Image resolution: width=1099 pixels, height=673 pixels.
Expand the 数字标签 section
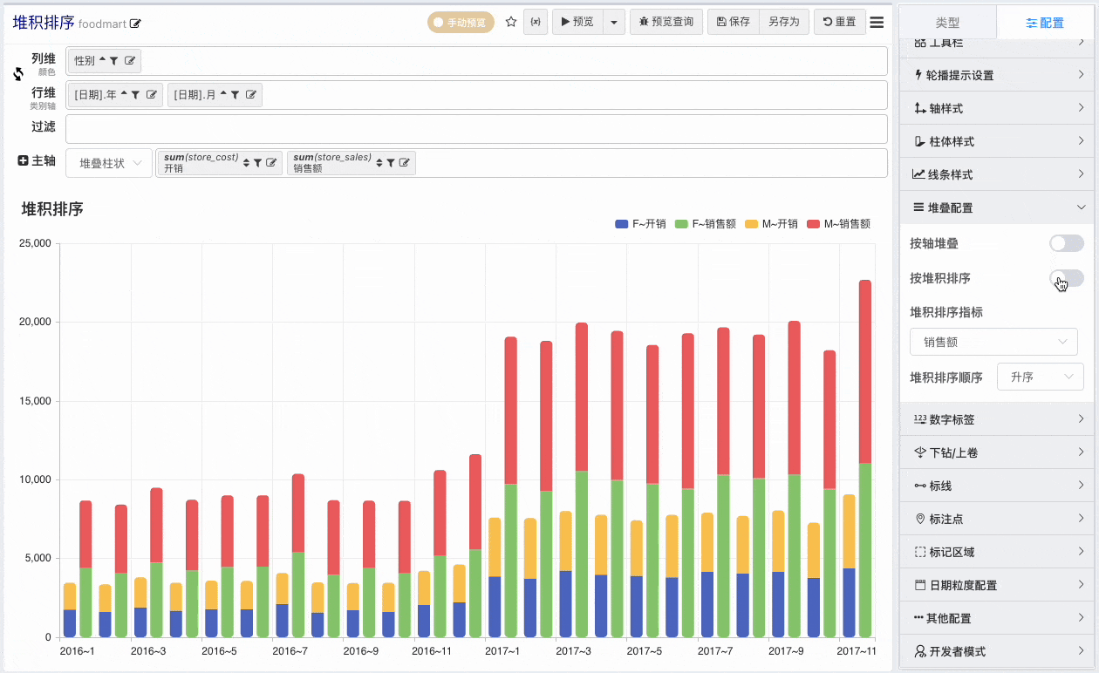pos(999,419)
